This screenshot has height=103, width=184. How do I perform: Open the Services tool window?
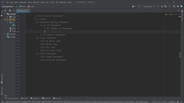click(x=57, y=98)
